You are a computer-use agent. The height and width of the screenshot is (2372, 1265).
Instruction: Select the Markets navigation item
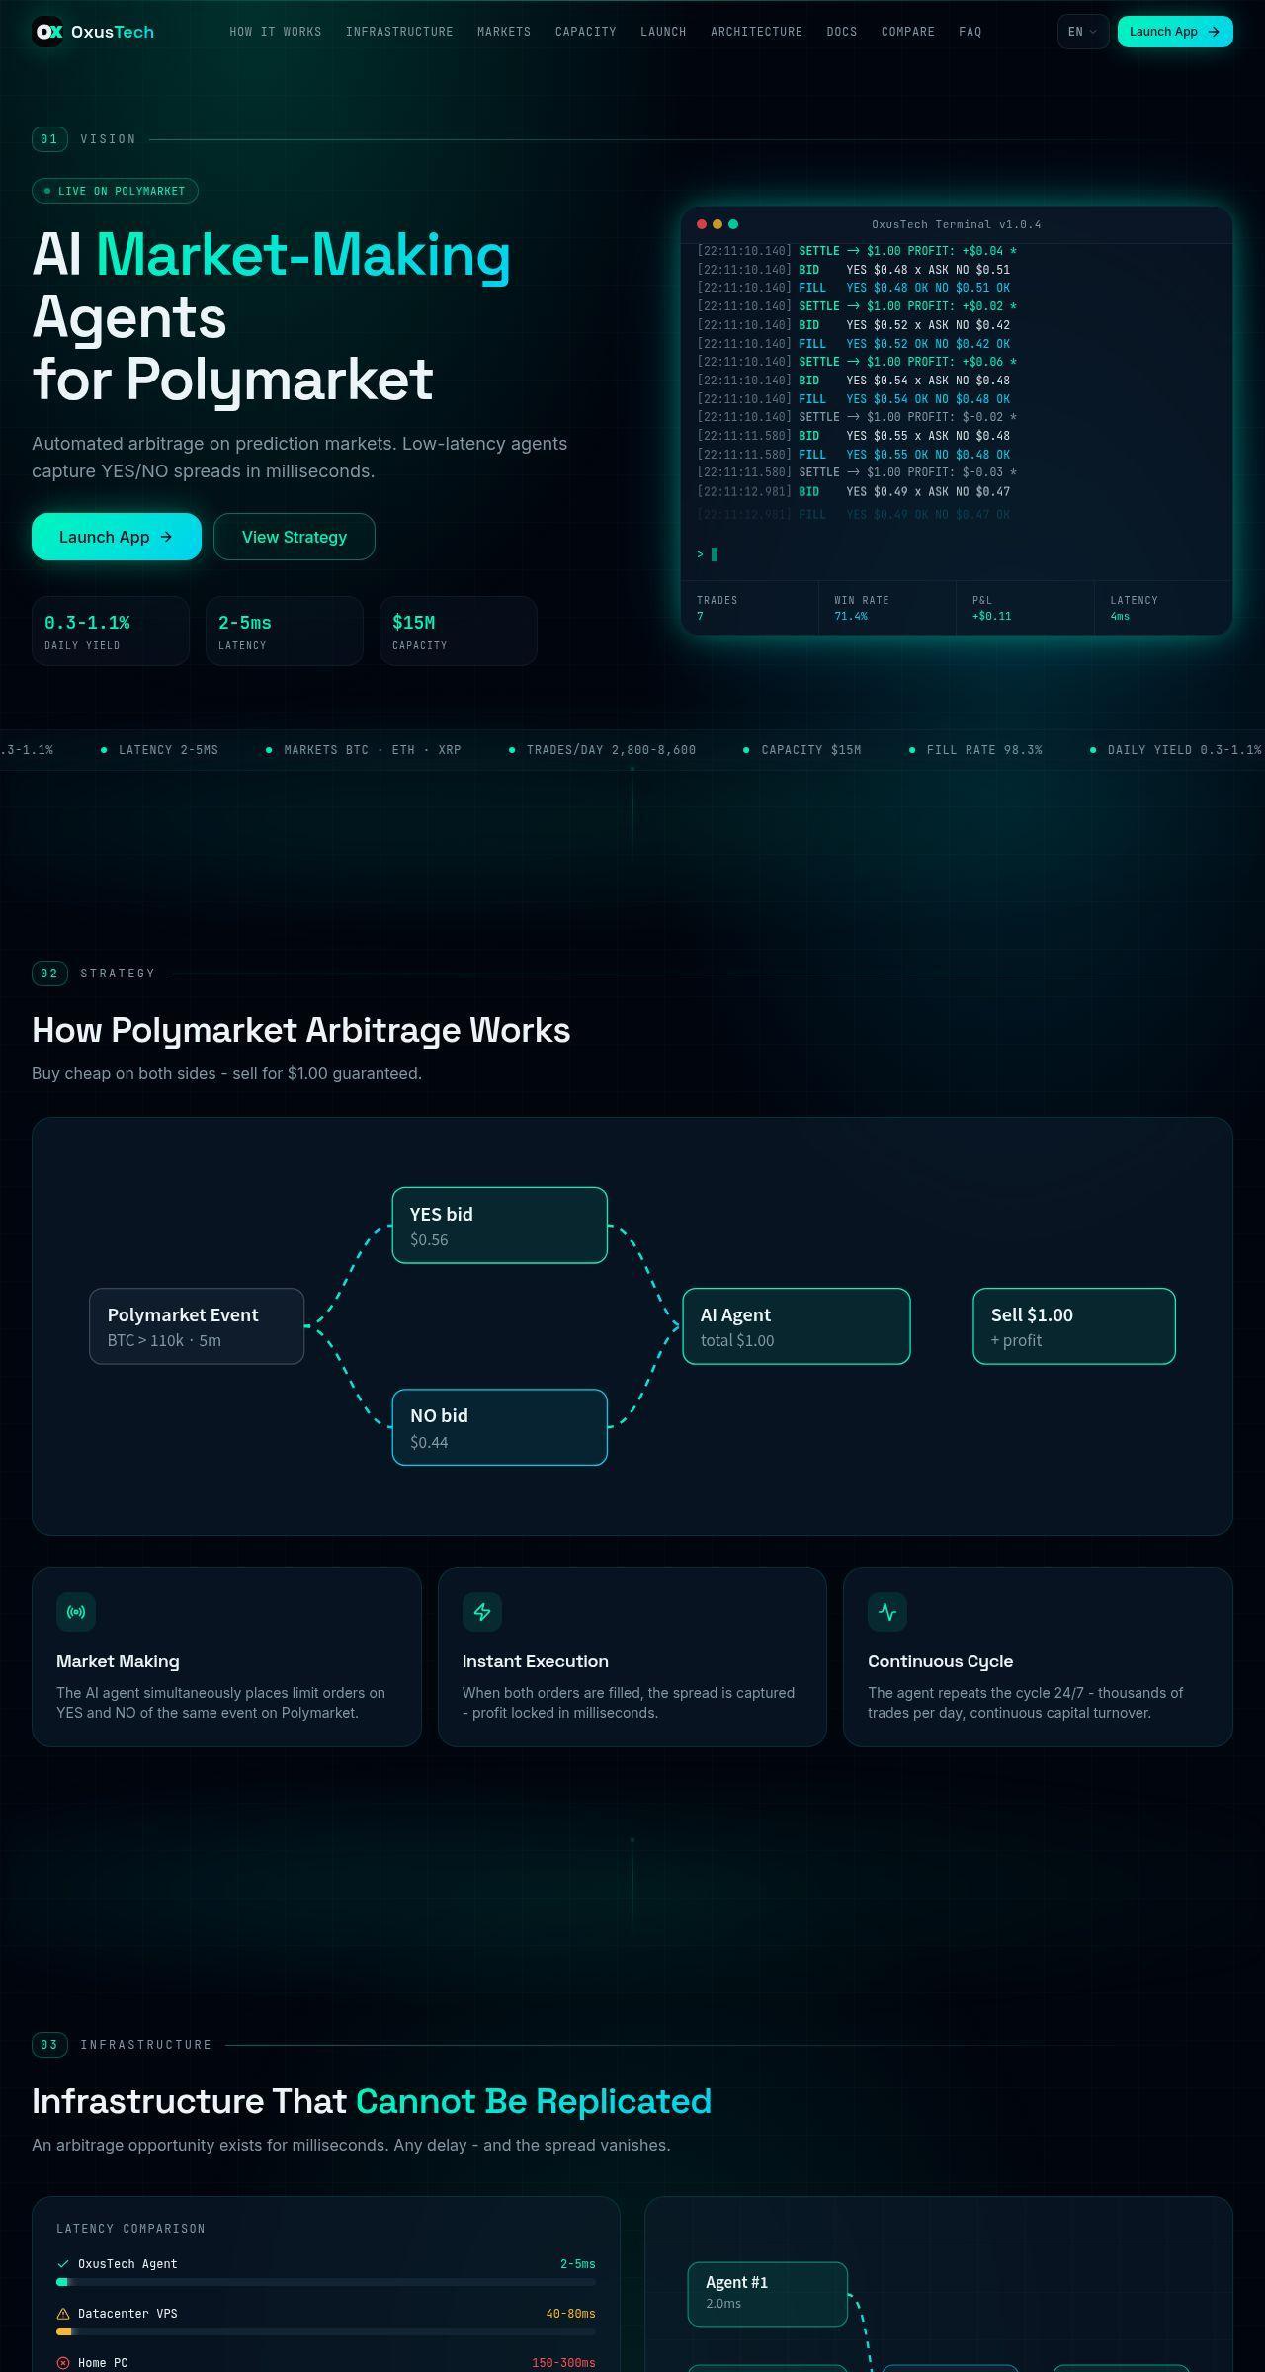(504, 32)
